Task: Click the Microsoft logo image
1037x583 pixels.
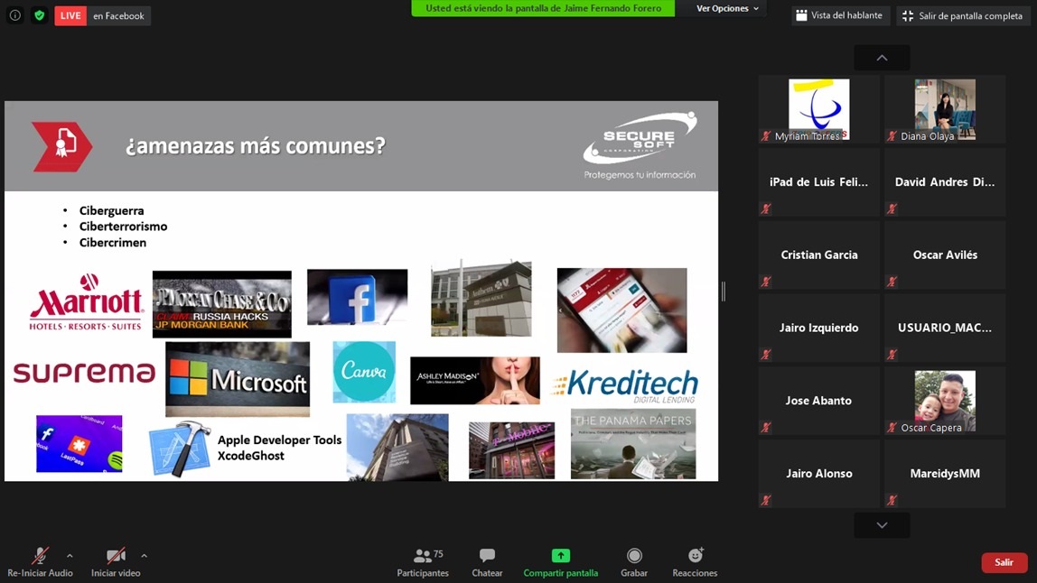Action: click(238, 379)
